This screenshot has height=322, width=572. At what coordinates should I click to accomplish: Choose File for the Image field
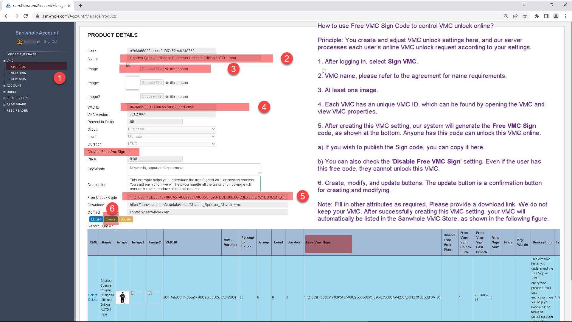tap(152, 69)
